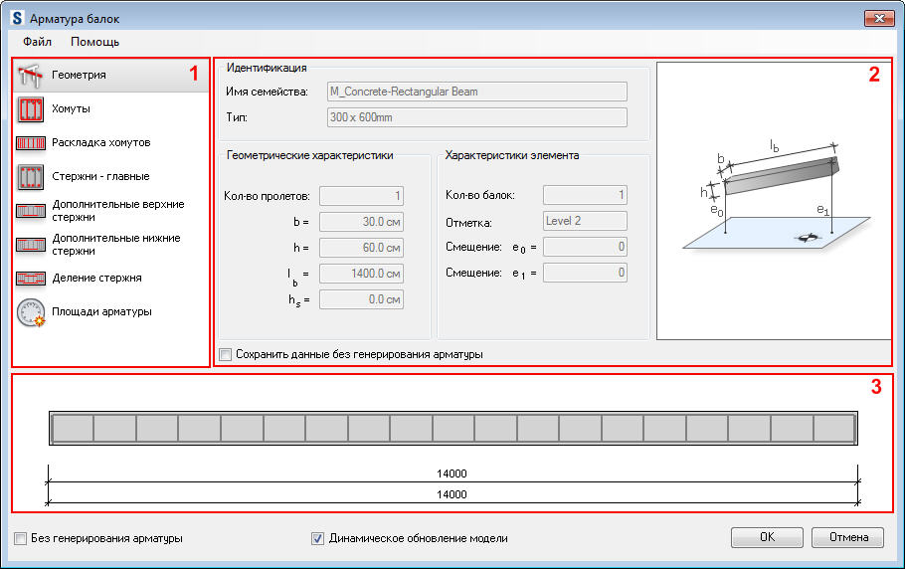The height and width of the screenshot is (569, 905).
Task: Select Стержни - главные label
Action: [x=100, y=177]
